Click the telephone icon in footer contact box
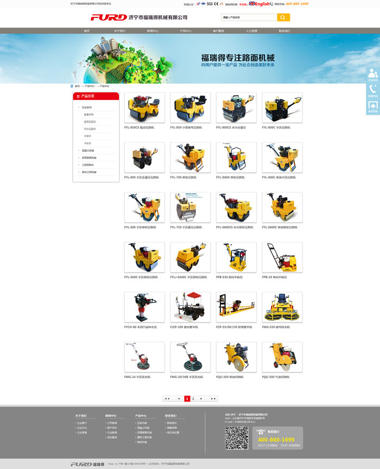380x469 pixels. pyautogui.click(x=261, y=432)
